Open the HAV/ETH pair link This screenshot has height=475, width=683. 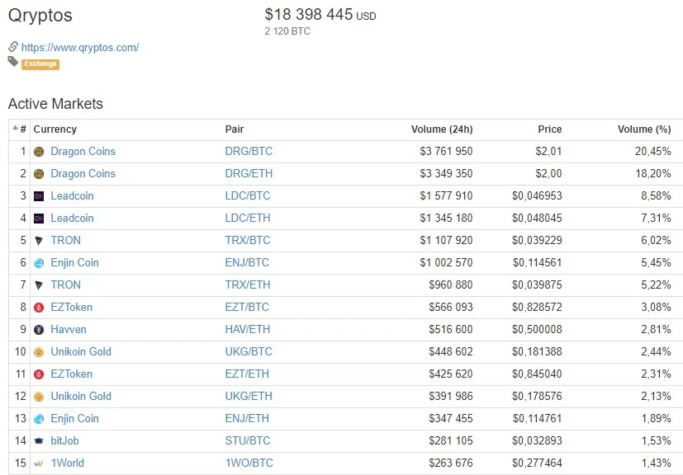coord(248,329)
